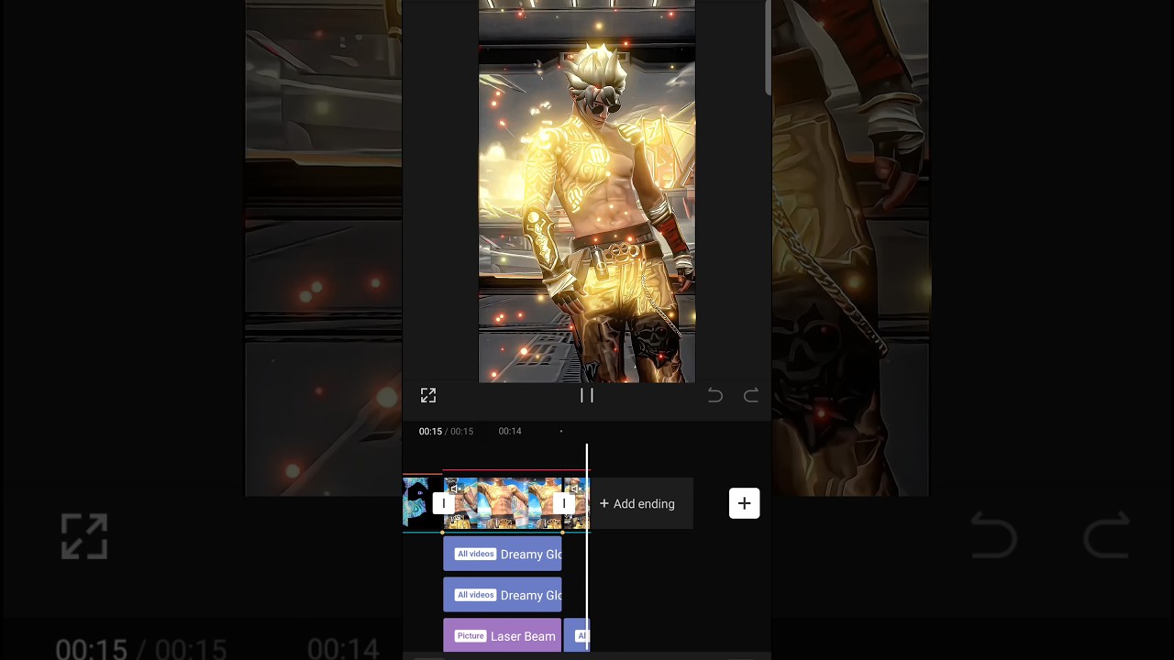Viewport: 1174px width, 660px height.
Task: Select the left transition handle between clips
Action: [x=444, y=503]
